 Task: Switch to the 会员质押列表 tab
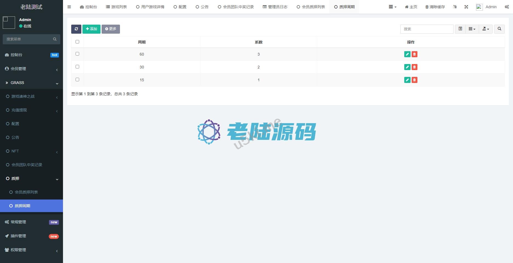[x=311, y=7]
